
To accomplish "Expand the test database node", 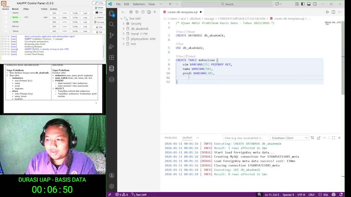I will pos(123,44).
